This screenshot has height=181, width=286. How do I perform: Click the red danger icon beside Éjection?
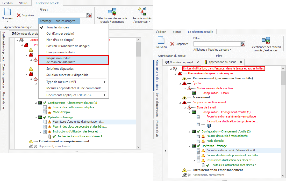[184, 83]
